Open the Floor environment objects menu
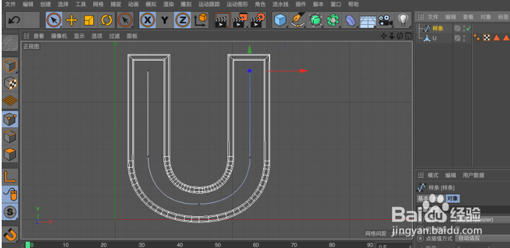510x248 pixels. (368, 20)
